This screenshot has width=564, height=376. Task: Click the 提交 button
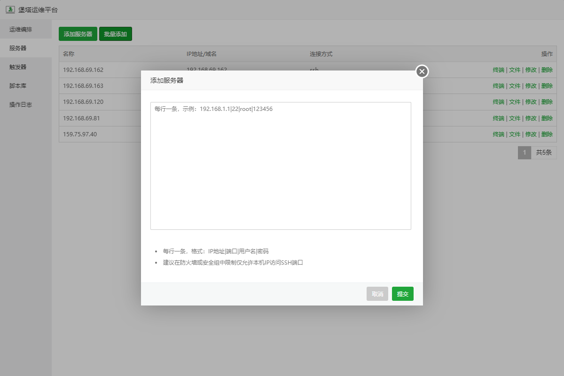tap(402, 294)
